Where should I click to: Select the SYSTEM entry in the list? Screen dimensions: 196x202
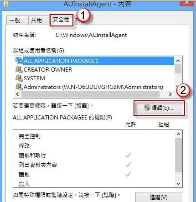click(x=34, y=78)
